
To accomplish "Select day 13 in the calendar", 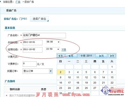I will tap(95, 77).
